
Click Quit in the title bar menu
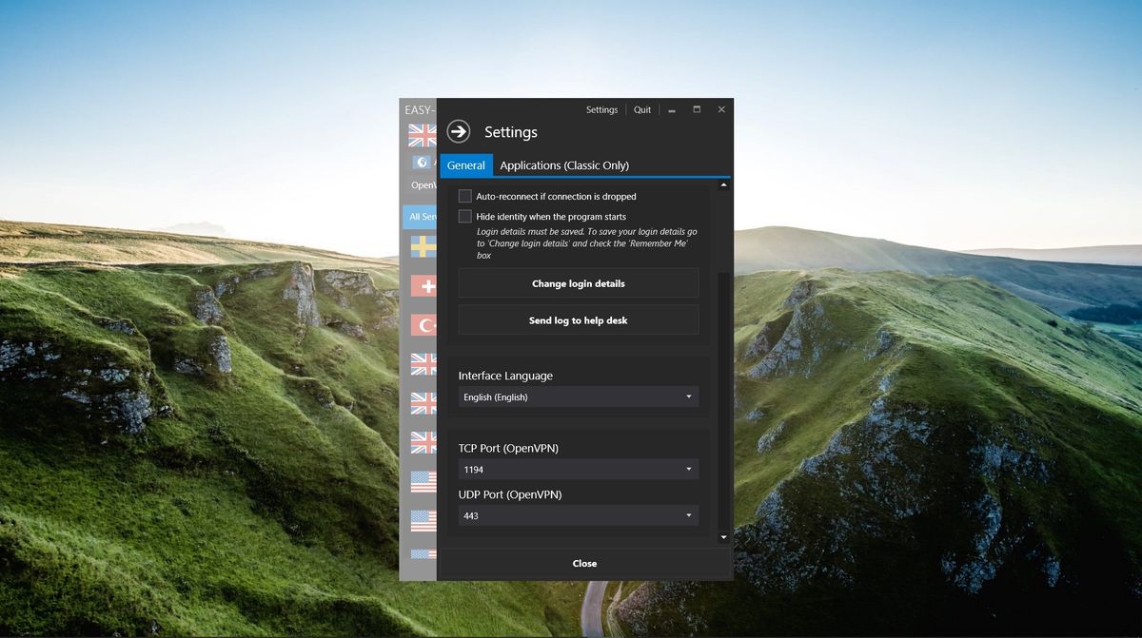click(641, 109)
